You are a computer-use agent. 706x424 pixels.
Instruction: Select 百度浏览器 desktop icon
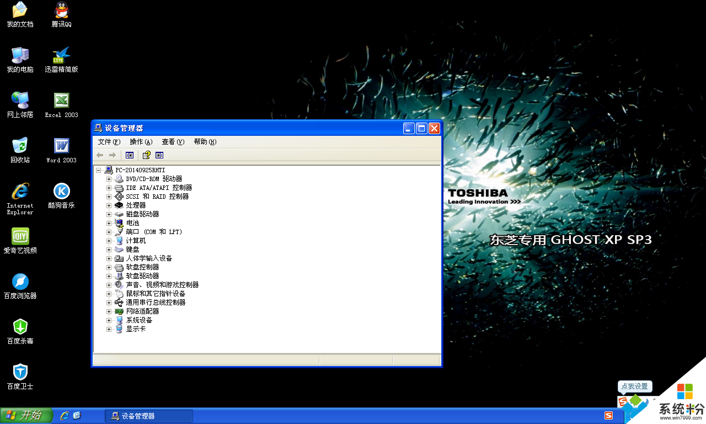[x=20, y=287]
